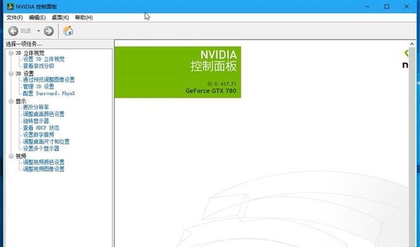Image resolution: width=420 pixels, height=247 pixels.
Task: Collapse the 视频 tree node
Action: [x=11, y=156]
